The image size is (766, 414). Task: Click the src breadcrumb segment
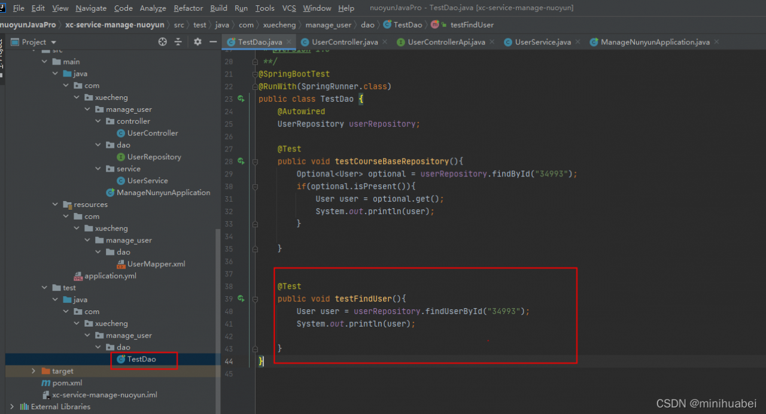click(179, 25)
